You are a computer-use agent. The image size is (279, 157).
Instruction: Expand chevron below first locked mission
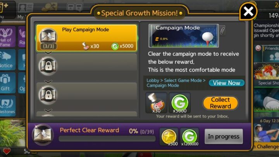coord(48,81)
